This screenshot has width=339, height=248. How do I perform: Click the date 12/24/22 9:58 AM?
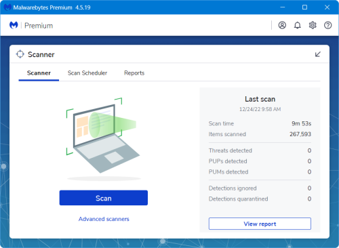[260, 109]
